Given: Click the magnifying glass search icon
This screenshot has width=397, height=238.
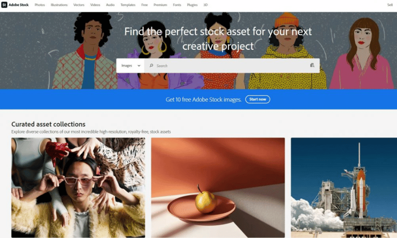Looking at the screenshot, I should pyautogui.click(x=151, y=66).
